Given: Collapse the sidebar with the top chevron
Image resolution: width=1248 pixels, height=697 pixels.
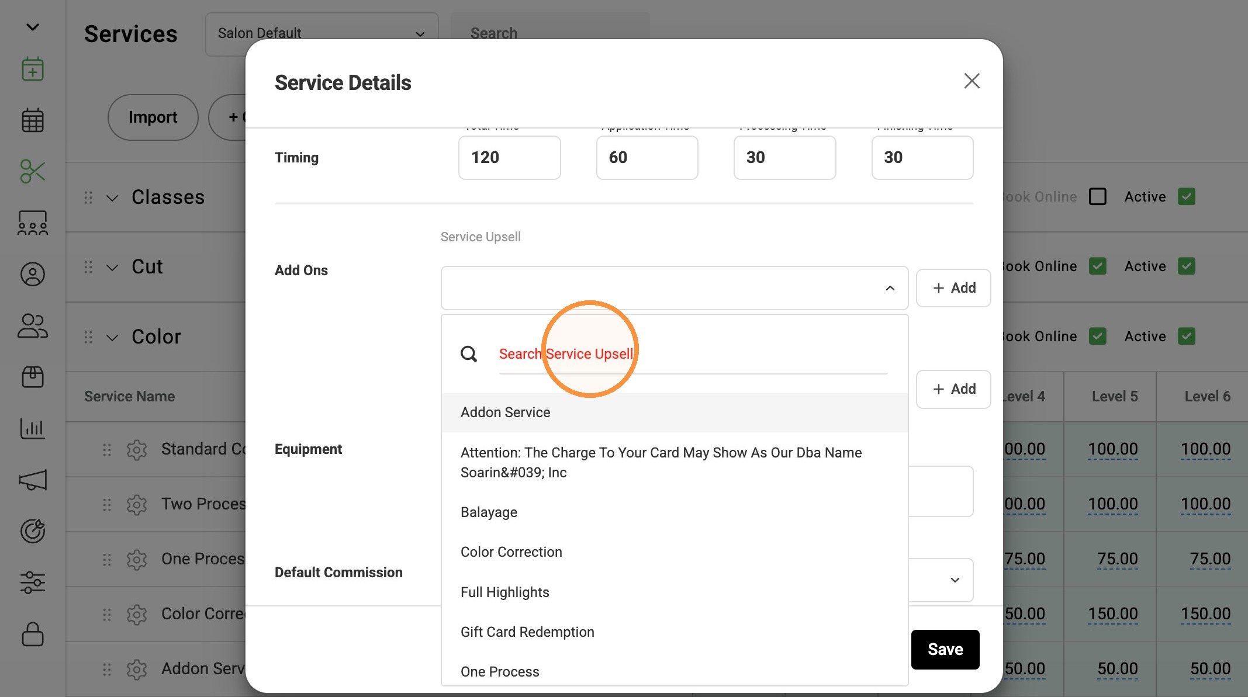Looking at the screenshot, I should (33, 27).
